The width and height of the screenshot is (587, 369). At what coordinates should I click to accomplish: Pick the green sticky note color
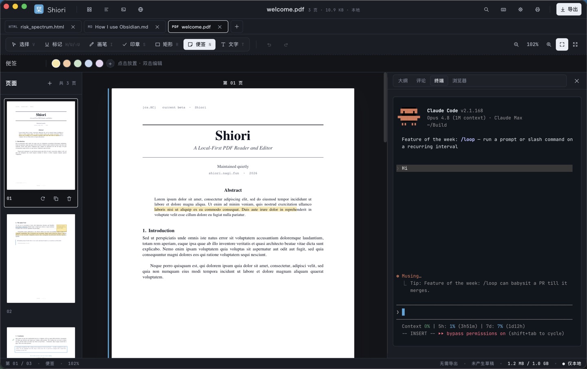77,63
